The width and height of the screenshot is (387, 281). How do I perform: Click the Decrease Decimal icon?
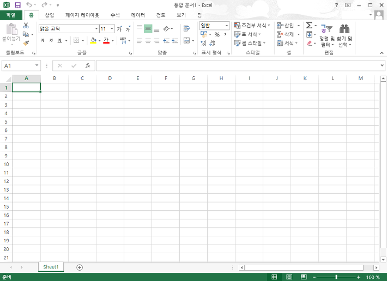click(x=212, y=44)
